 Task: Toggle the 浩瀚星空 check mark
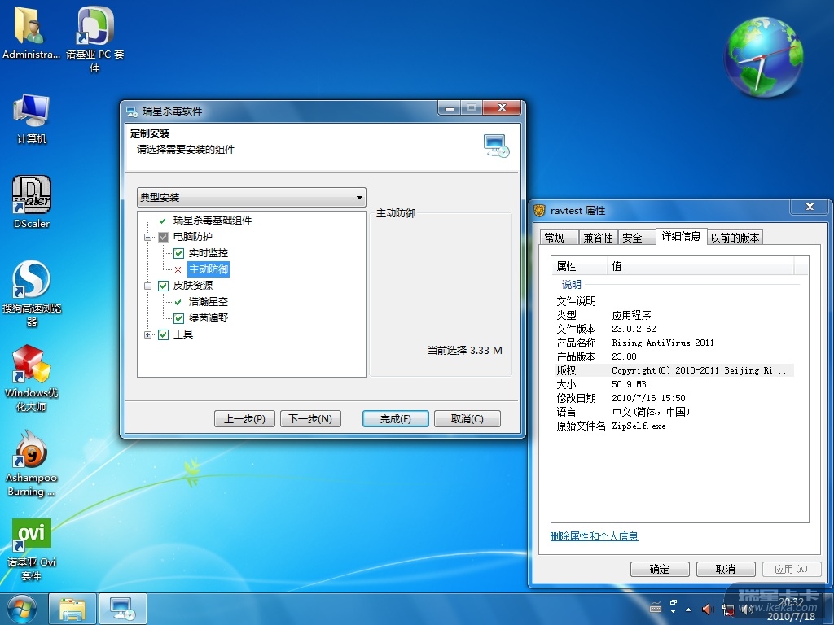(x=178, y=302)
